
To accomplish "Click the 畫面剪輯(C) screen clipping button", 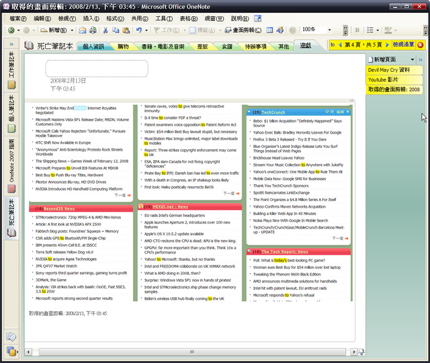I will click(x=243, y=30).
